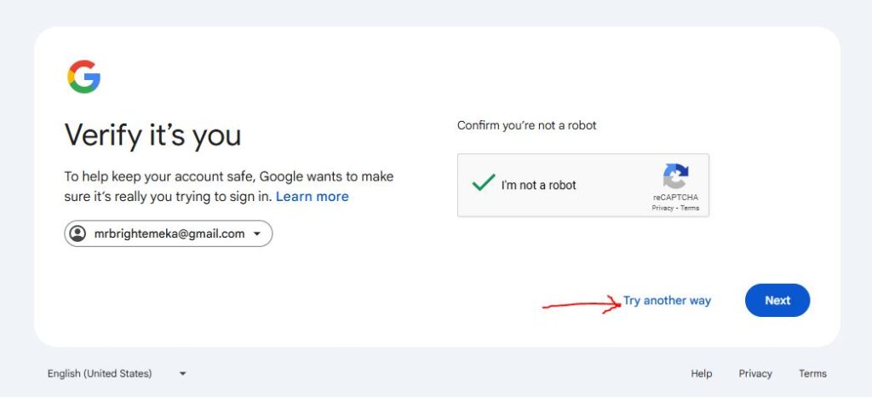Open reCAPTCHA Privacy link inside widget
872x397 pixels.
point(663,208)
